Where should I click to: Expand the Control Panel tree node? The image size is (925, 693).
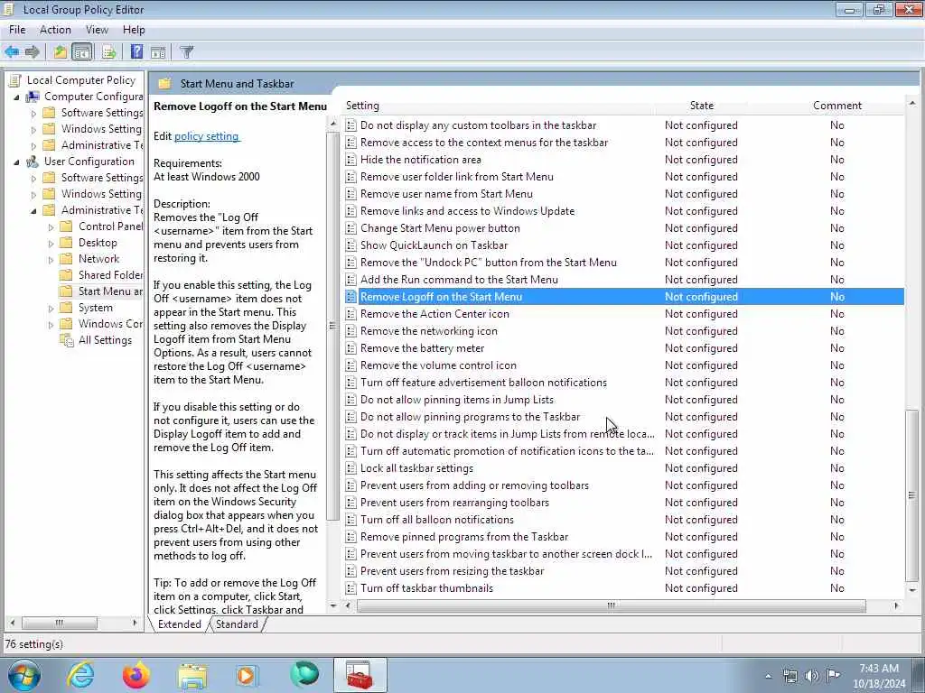click(x=51, y=226)
